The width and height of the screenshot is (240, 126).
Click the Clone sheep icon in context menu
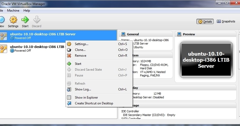coord(69,50)
